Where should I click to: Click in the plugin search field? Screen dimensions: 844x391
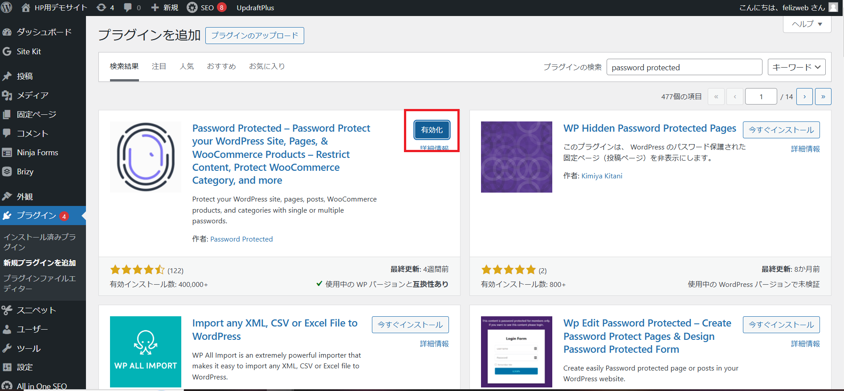click(684, 67)
